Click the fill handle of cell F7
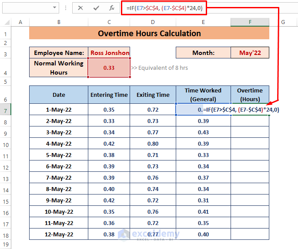This screenshot has height=249, width=298. 269,115
